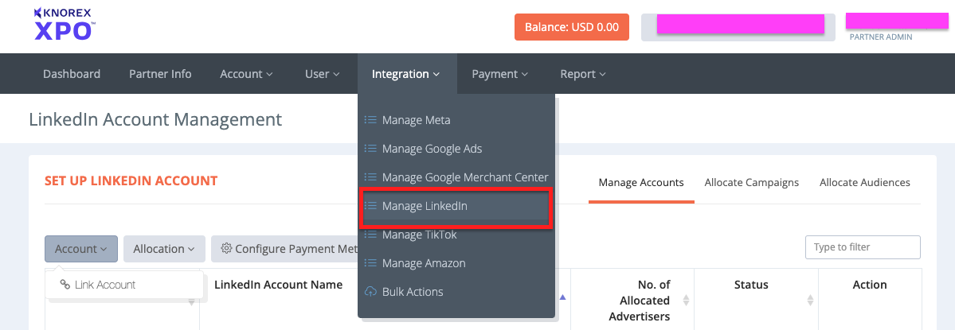The height and width of the screenshot is (330, 955).
Task: Sort by No. of Allocated Advertisers column
Action: tap(686, 301)
